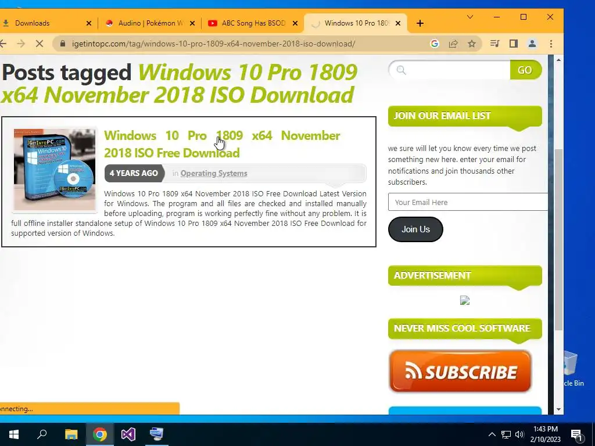This screenshot has height=446, width=595.
Task: Click the address bar URL
Action: [213, 44]
